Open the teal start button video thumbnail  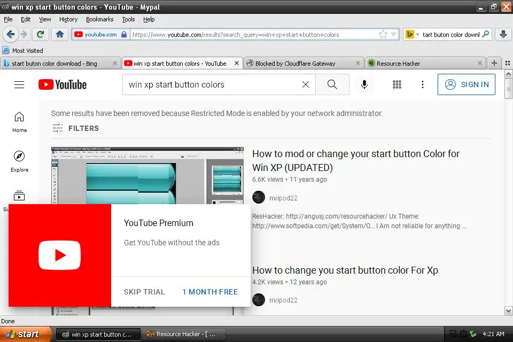(147, 175)
